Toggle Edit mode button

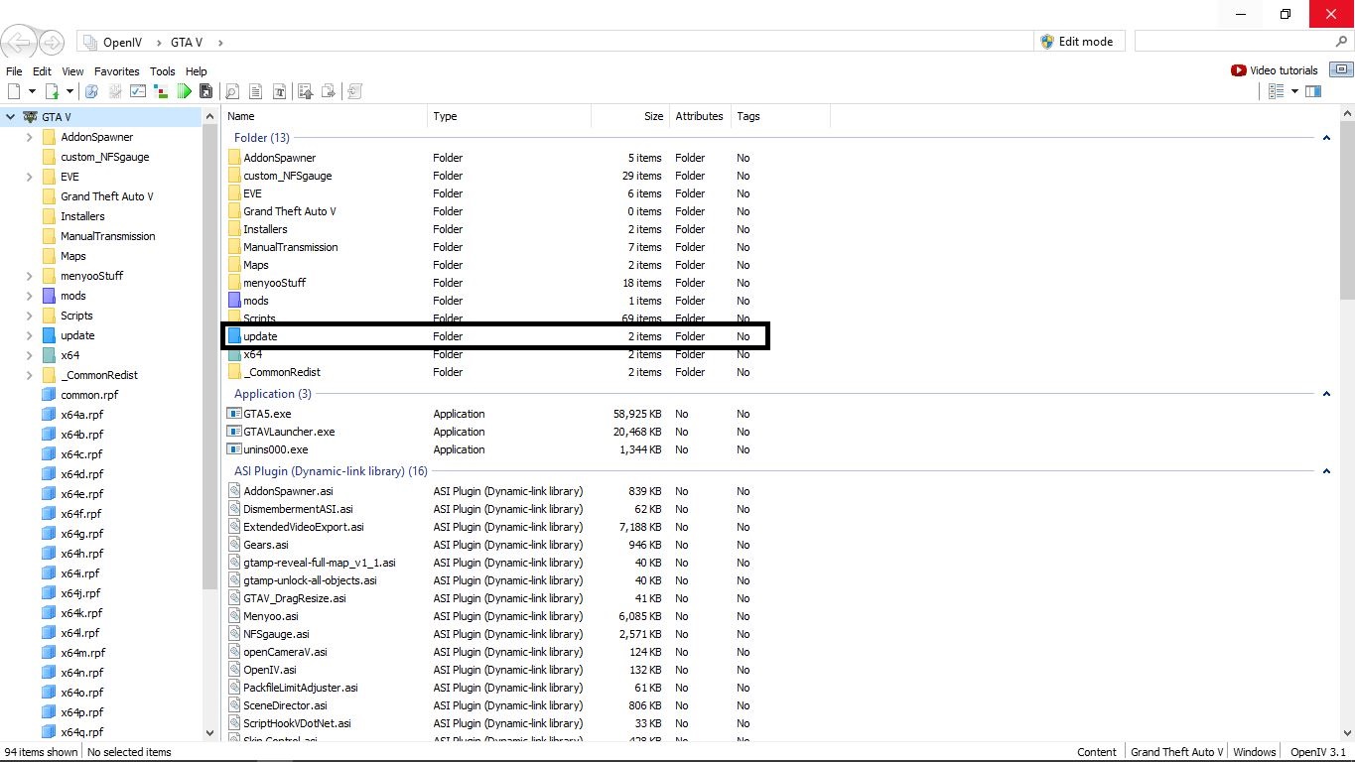pos(1078,42)
